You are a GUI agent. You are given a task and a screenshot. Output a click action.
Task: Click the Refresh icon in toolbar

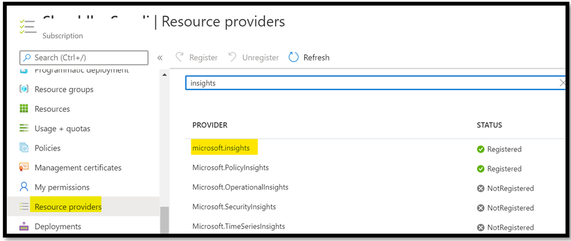(x=294, y=58)
